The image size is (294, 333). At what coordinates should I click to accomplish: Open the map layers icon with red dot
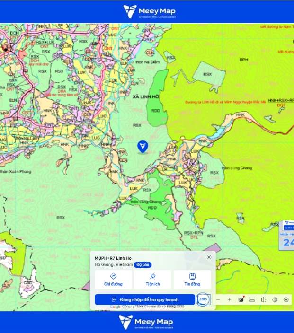[x=241, y=300]
